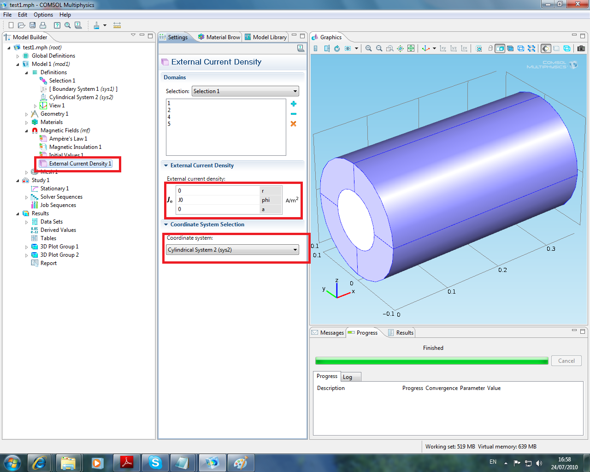The width and height of the screenshot is (590, 472).
Task: Save the model using the floppy icon
Action: 32,25
